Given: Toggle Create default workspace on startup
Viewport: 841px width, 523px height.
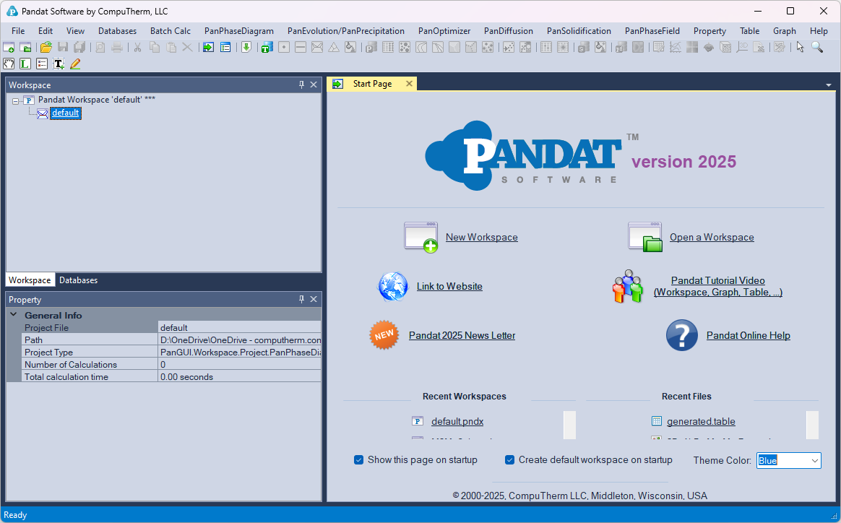Looking at the screenshot, I should click(510, 460).
